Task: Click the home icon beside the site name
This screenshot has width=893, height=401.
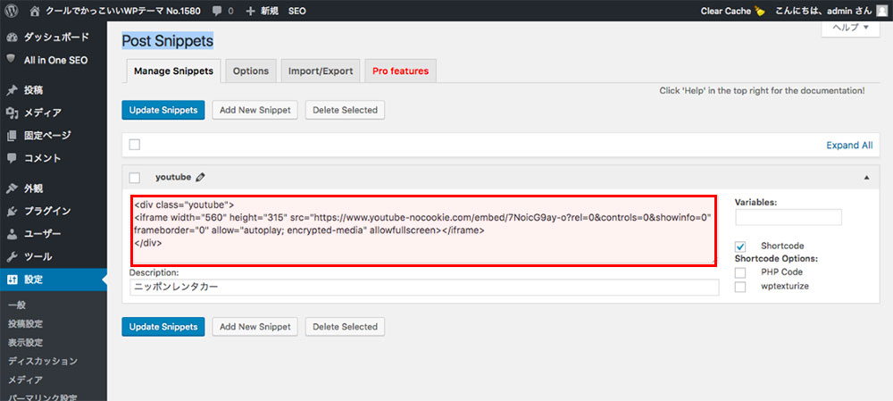Action: pos(36,11)
